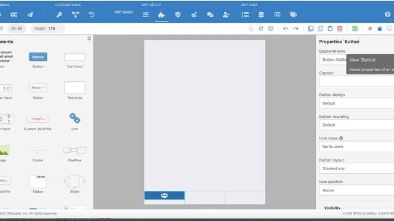Select the Text Input component
Viewport: 394px width, 221px height.
pyautogui.click(x=74, y=60)
